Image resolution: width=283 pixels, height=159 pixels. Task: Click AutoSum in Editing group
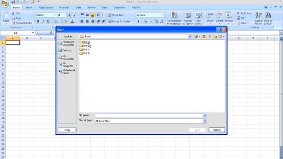(x=245, y=13)
